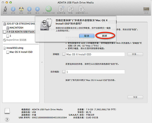Click USB serial number "090210000000000401091038​4"
Viewport: 152px width, 123px height.
(49, 118)
